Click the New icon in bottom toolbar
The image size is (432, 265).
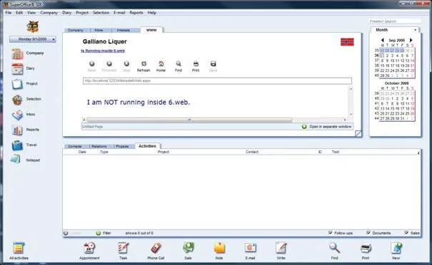pyautogui.click(x=396, y=248)
